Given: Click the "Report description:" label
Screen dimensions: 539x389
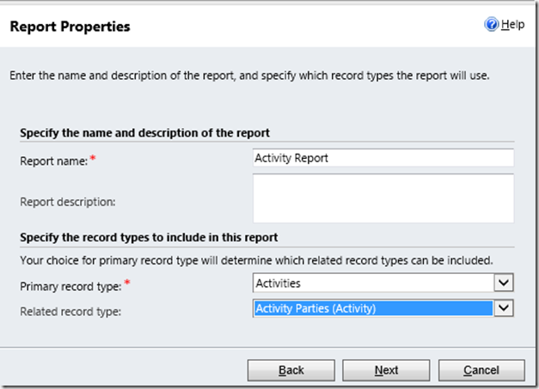Looking at the screenshot, I should 70,201.
